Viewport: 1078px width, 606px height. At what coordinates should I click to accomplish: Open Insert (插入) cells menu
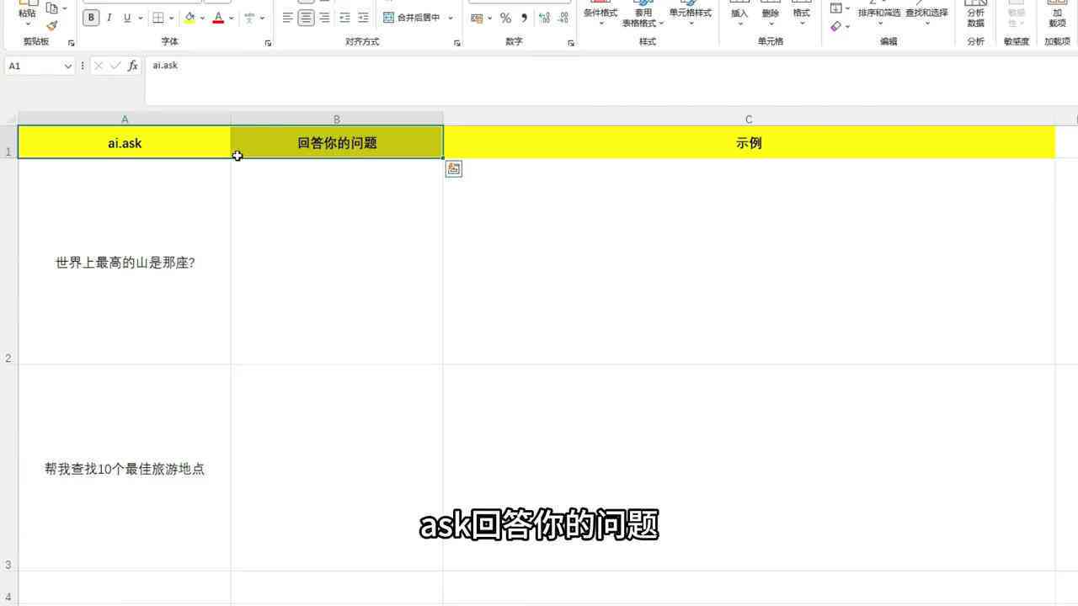739,13
